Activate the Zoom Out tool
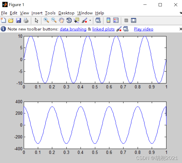 point(54,20)
